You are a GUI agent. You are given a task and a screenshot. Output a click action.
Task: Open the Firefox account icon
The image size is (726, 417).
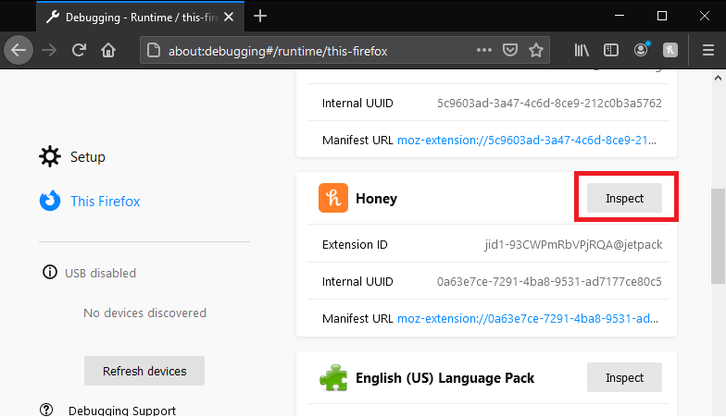point(641,50)
